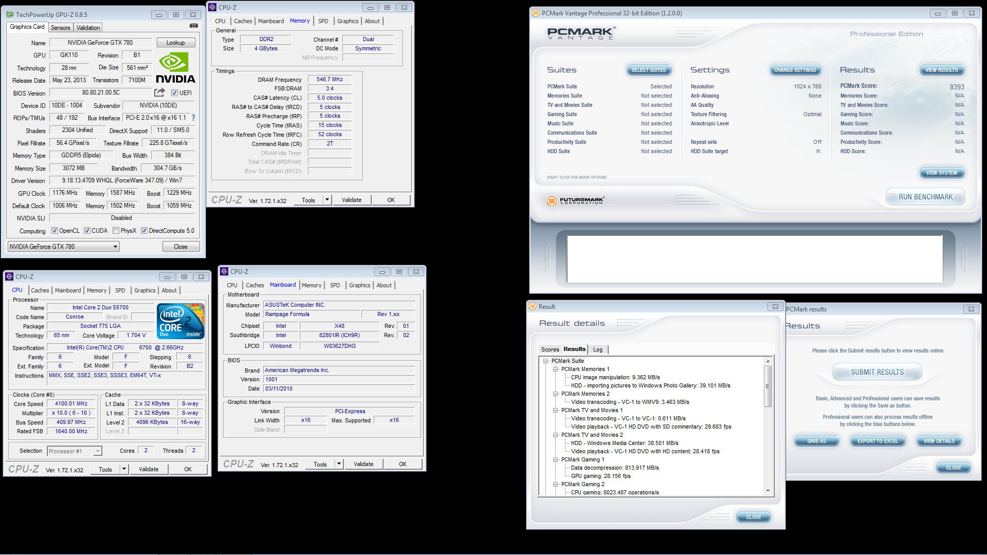Image resolution: width=987 pixels, height=555 pixels.
Task: Open Tools dropdown arrow in CPU-Z CPU window
Action: (x=124, y=469)
